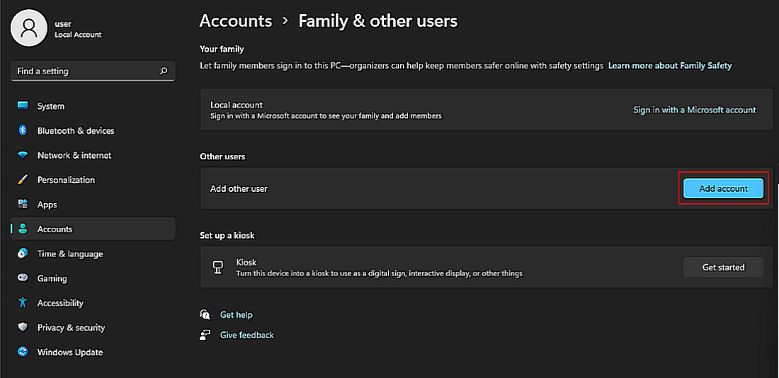The height and width of the screenshot is (378, 779).
Task: Click Sign in with a Microsoft account
Action: pyautogui.click(x=694, y=110)
